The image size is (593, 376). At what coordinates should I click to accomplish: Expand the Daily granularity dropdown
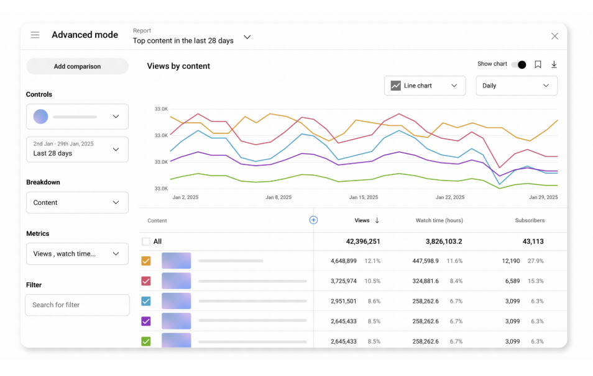pyautogui.click(x=516, y=86)
